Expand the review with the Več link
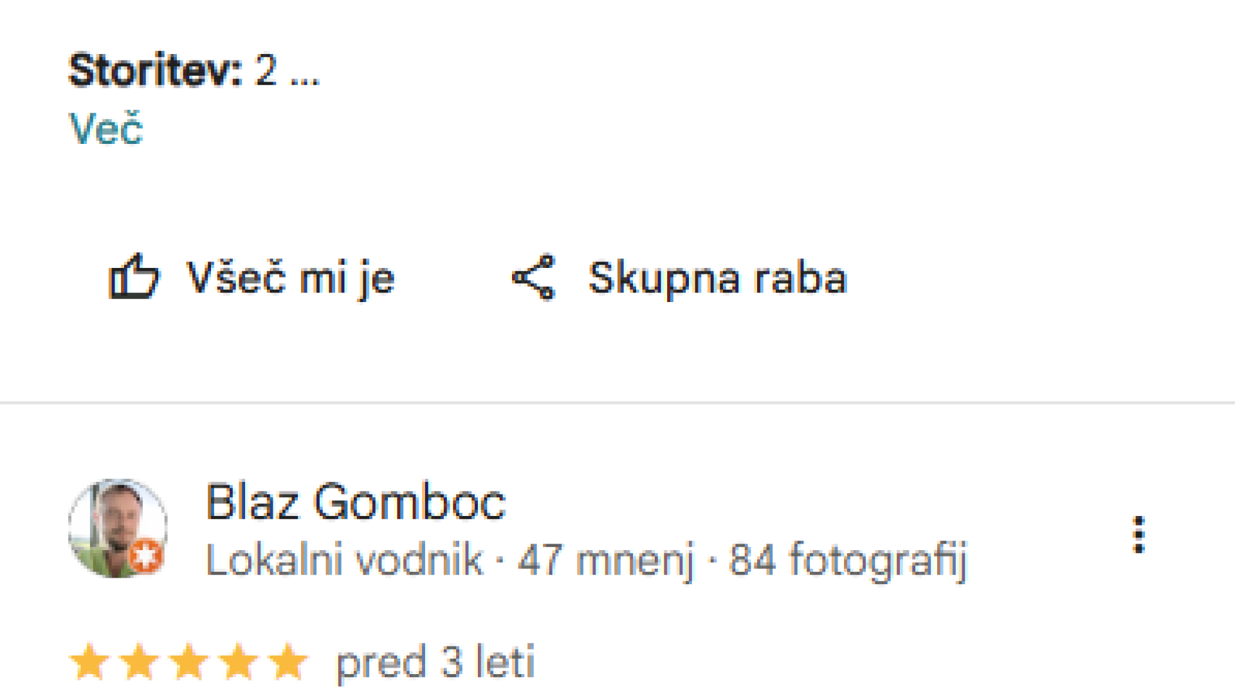Viewport: 1235px width, 694px height. [x=106, y=129]
